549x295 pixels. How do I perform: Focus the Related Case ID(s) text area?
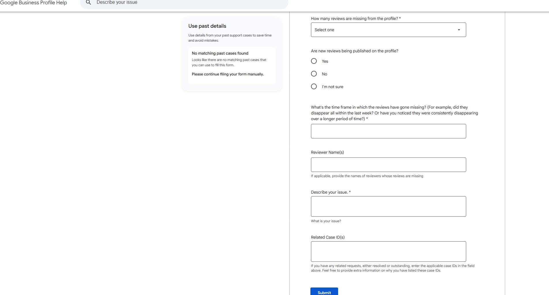[388, 251]
